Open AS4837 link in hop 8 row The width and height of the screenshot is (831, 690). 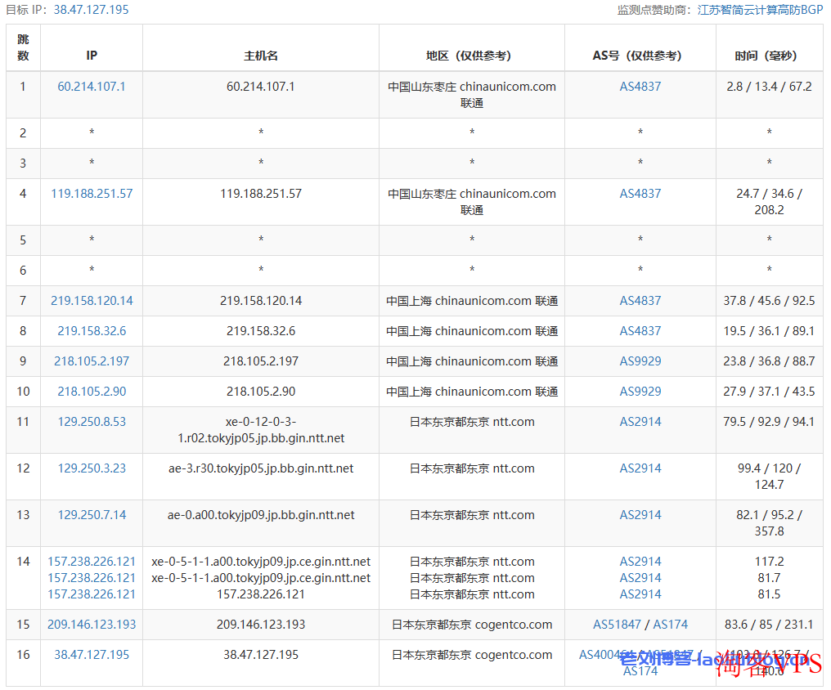click(x=640, y=330)
